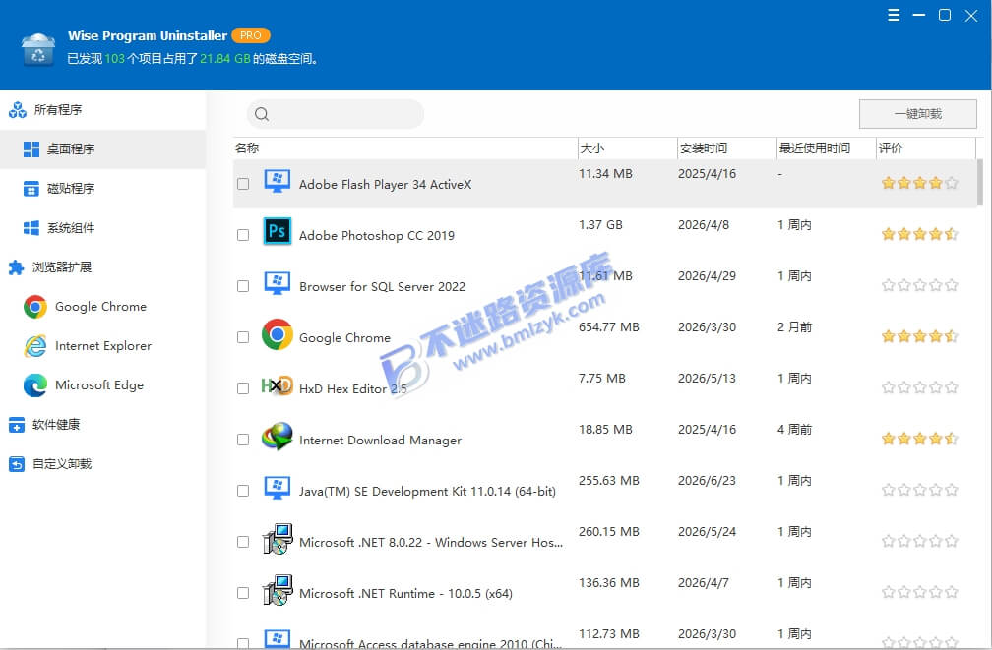
Task: Select the Internet Download Manager name
Action: tap(380, 441)
